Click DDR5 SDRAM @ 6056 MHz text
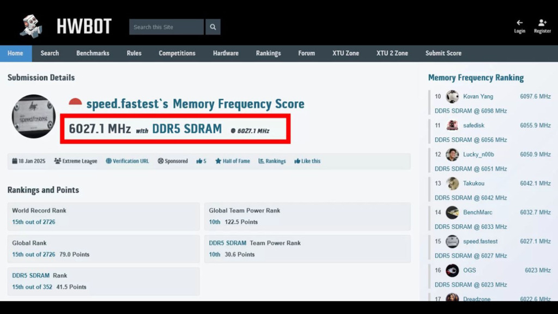The image size is (558, 314). coord(470,140)
